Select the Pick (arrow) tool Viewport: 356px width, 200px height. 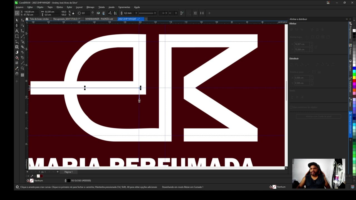17,20
